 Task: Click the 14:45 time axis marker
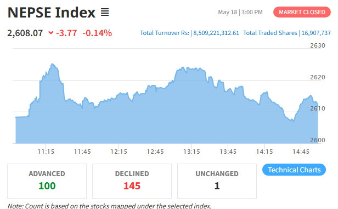(x=301, y=152)
